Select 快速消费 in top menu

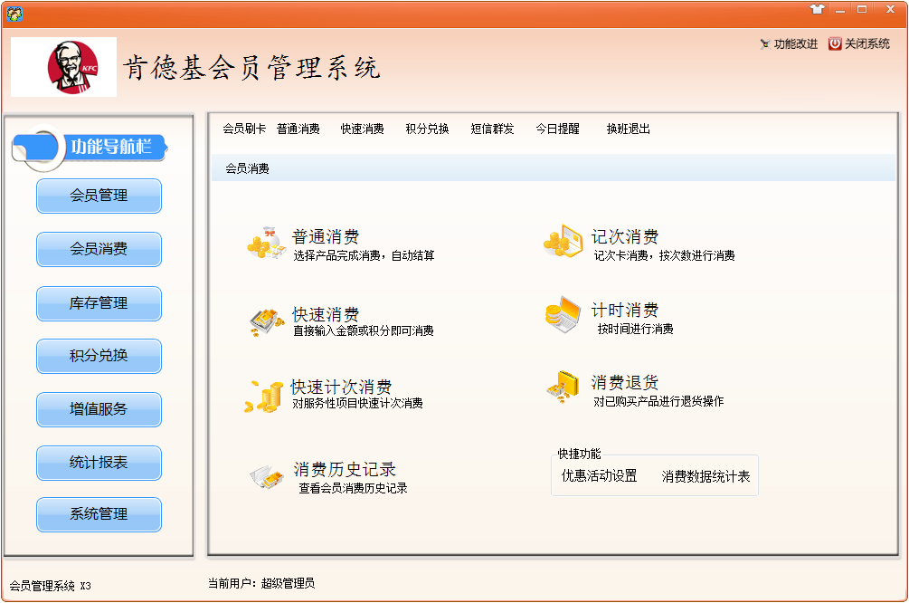click(363, 129)
